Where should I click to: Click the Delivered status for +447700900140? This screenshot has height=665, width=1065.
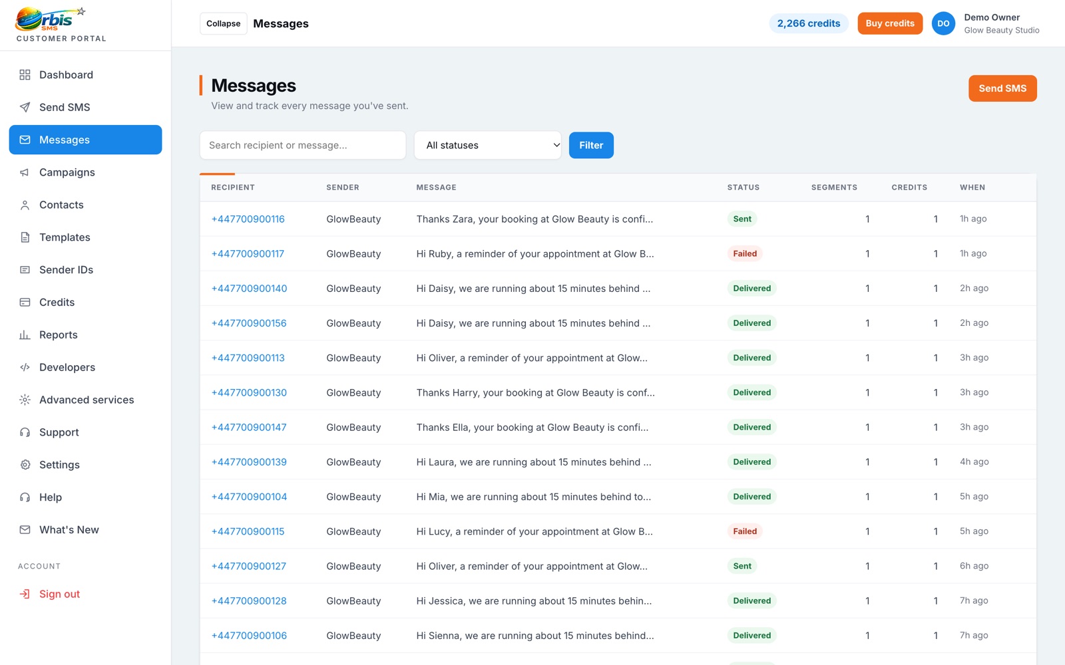[752, 288]
